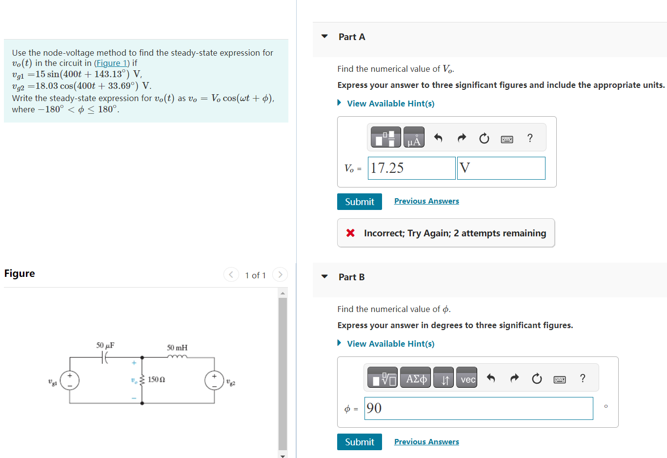
Task: Open the radical templates icon in Part B
Action: coord(382,377)
